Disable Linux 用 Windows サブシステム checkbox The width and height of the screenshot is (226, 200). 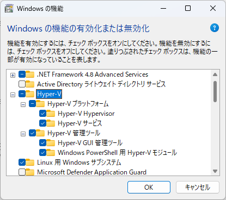[x=22, y=162]
